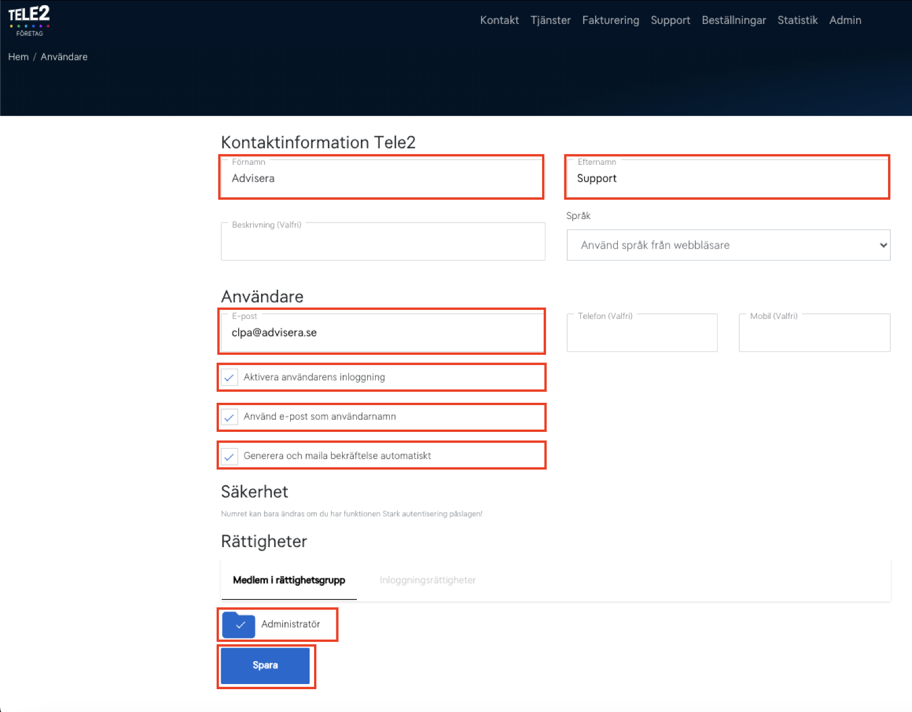Open the Beställningar section

734,20
